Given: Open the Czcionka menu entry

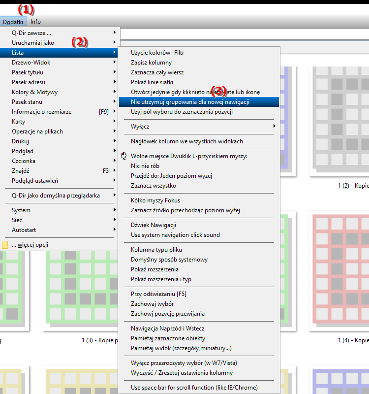Looking at the screenshot, I should [60, 161].
